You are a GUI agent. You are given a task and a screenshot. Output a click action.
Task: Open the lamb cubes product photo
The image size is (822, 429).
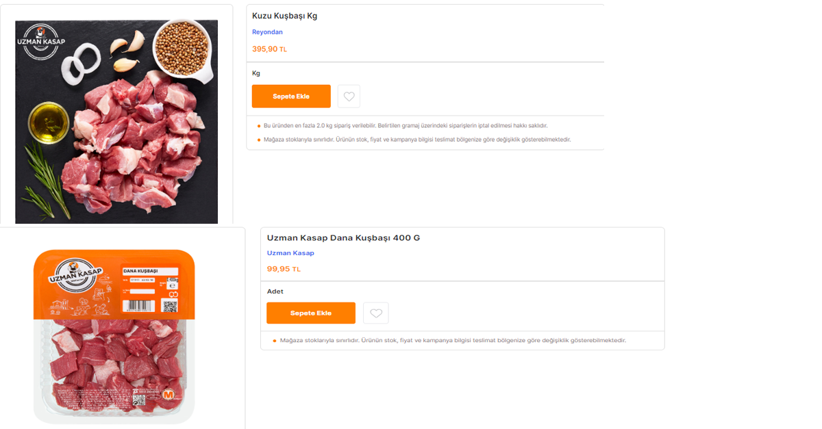[116, 122]
